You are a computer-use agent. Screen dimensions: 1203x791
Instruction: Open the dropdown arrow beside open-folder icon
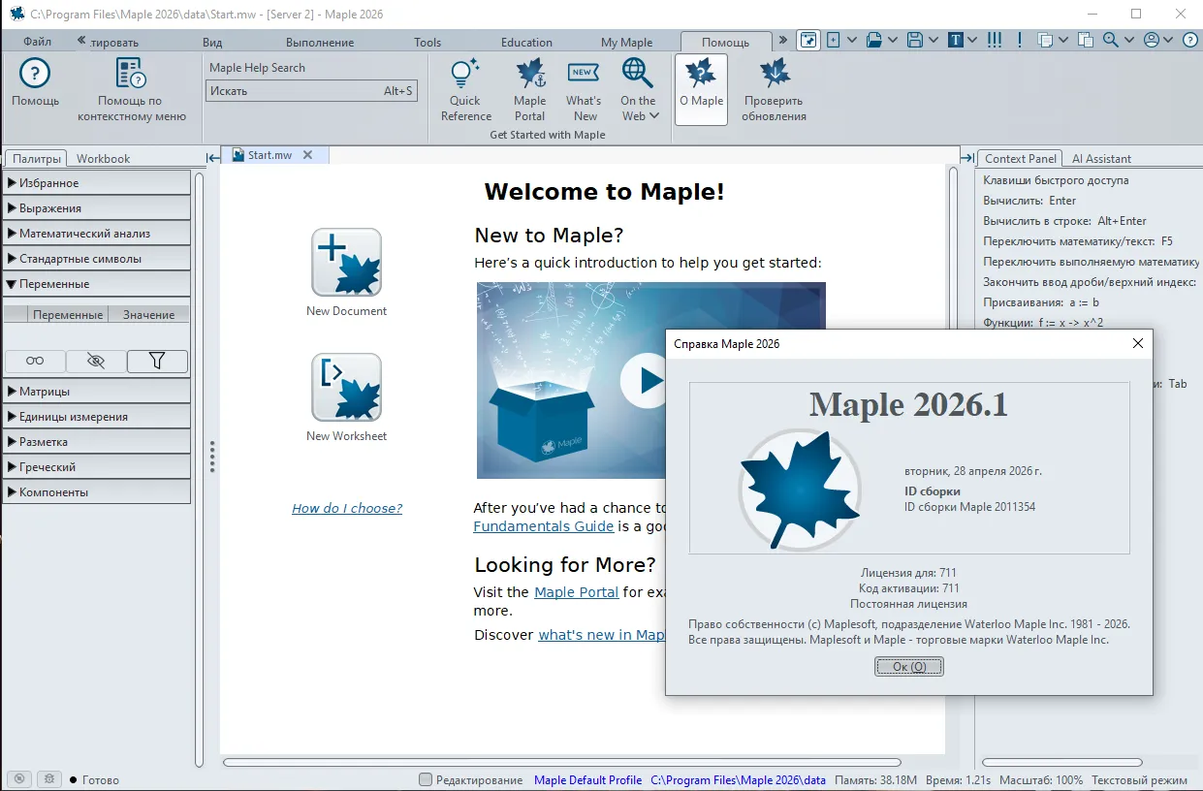coord(893,40)
